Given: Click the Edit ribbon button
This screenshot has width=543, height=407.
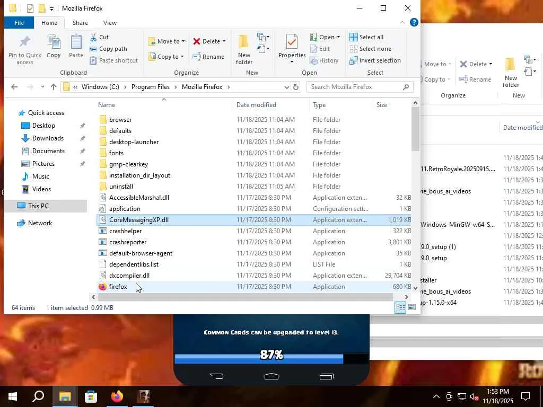Looking at the screenshot, I should [x=320, y=49].
